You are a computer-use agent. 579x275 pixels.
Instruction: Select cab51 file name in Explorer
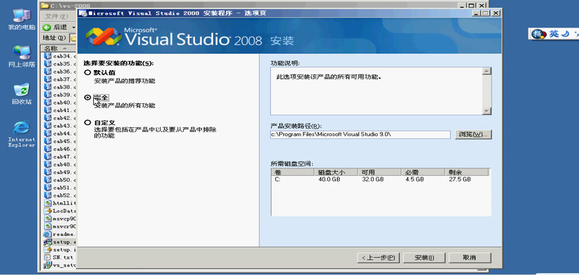pos(65,188)
